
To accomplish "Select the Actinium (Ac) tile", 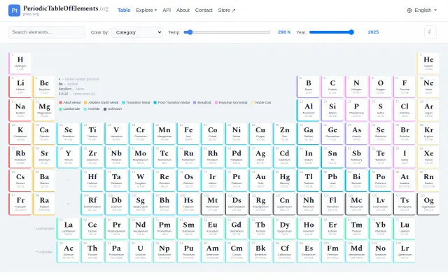I will pyautogui.click(x=69, y=252).
